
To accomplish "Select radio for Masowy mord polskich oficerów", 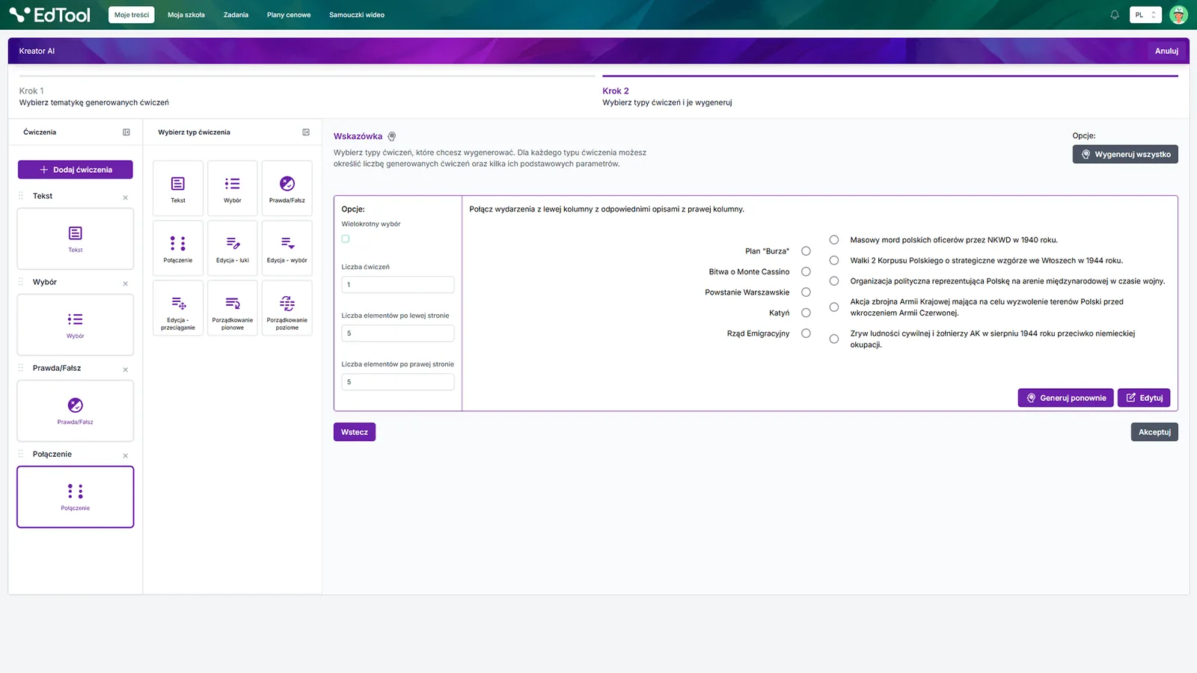I will [834, 240].
